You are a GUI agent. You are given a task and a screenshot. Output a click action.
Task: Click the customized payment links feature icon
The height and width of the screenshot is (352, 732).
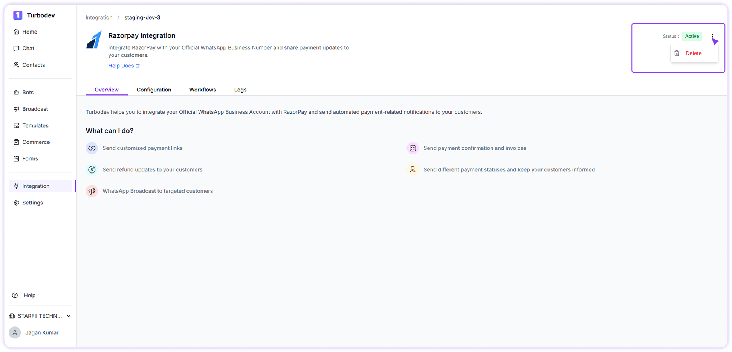click(x=92, y=148)
